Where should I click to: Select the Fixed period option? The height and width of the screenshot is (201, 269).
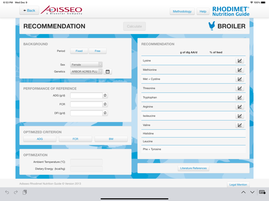79,51
